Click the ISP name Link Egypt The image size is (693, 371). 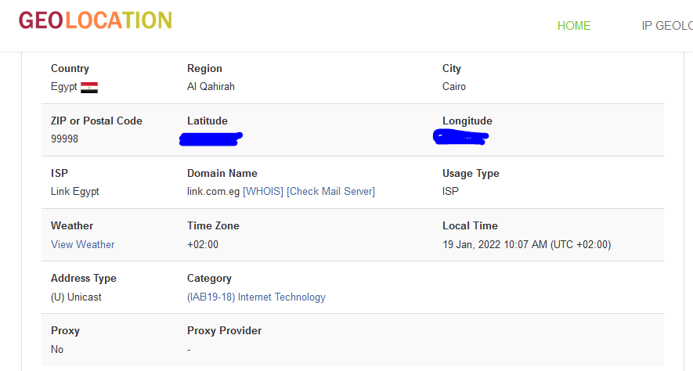click(x=75, y=192)
